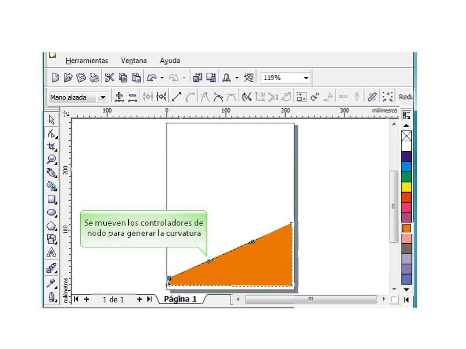Go to the last page with the navigation arrow
The image size is (466, 349).
[149, 299]
